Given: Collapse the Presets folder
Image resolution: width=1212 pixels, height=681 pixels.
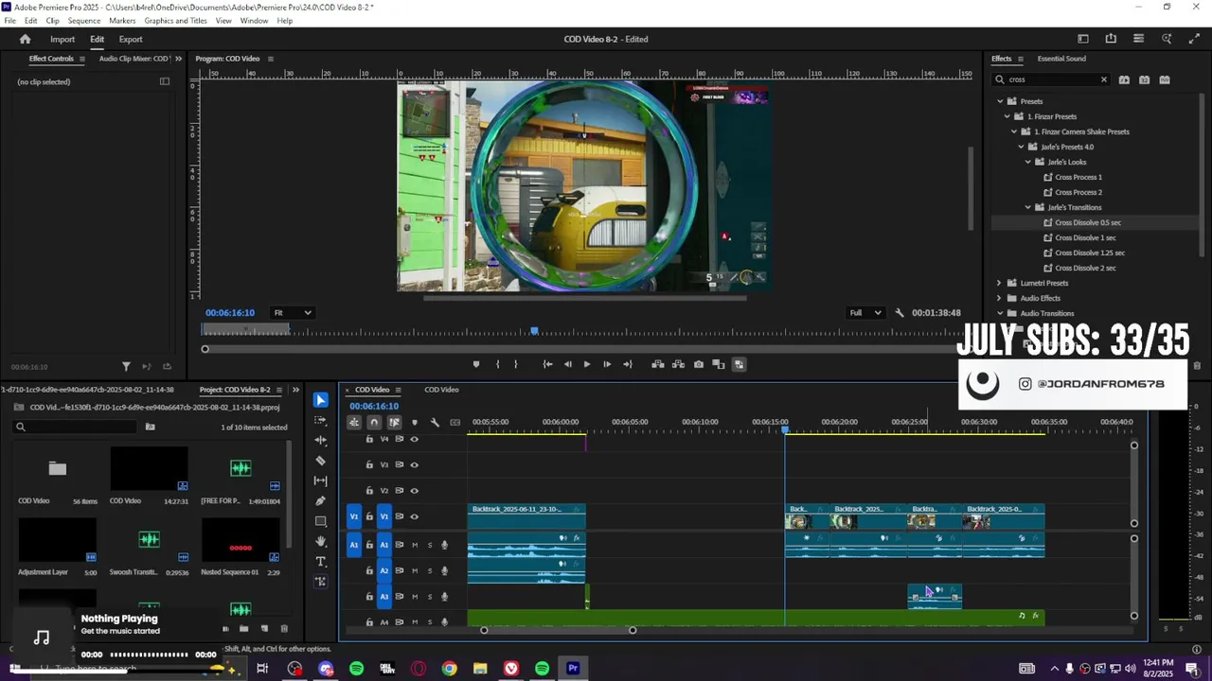Looking at the screenshot, I should (1000, 101).
